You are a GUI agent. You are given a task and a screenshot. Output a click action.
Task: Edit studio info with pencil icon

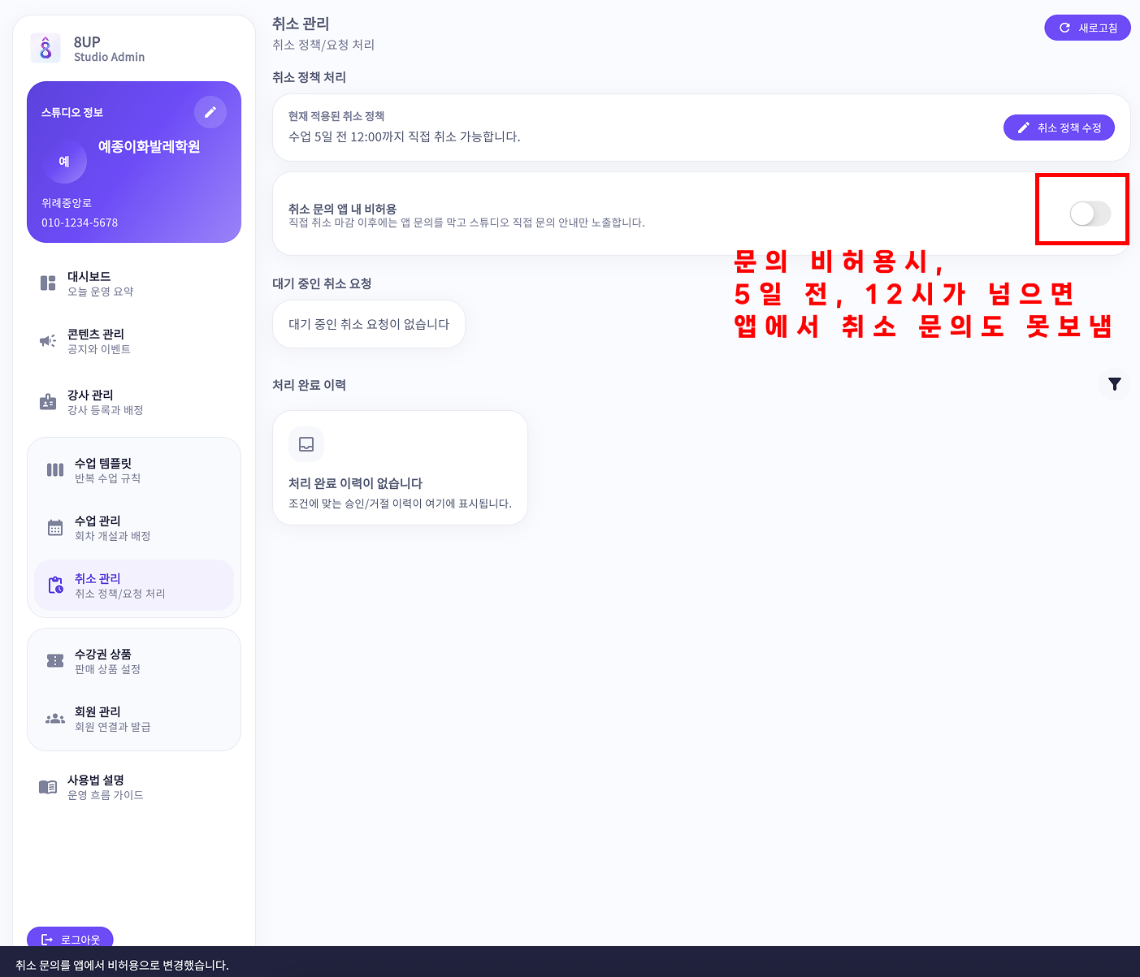[210, 112]
